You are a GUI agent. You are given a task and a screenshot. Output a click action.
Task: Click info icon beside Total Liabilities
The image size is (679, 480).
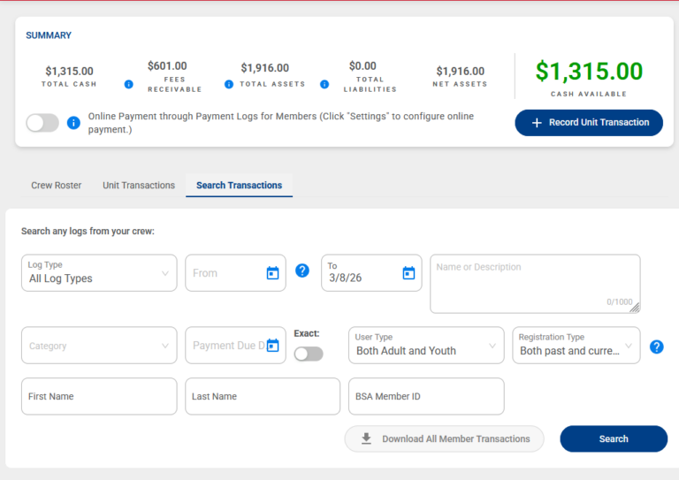tap(324, 84)
